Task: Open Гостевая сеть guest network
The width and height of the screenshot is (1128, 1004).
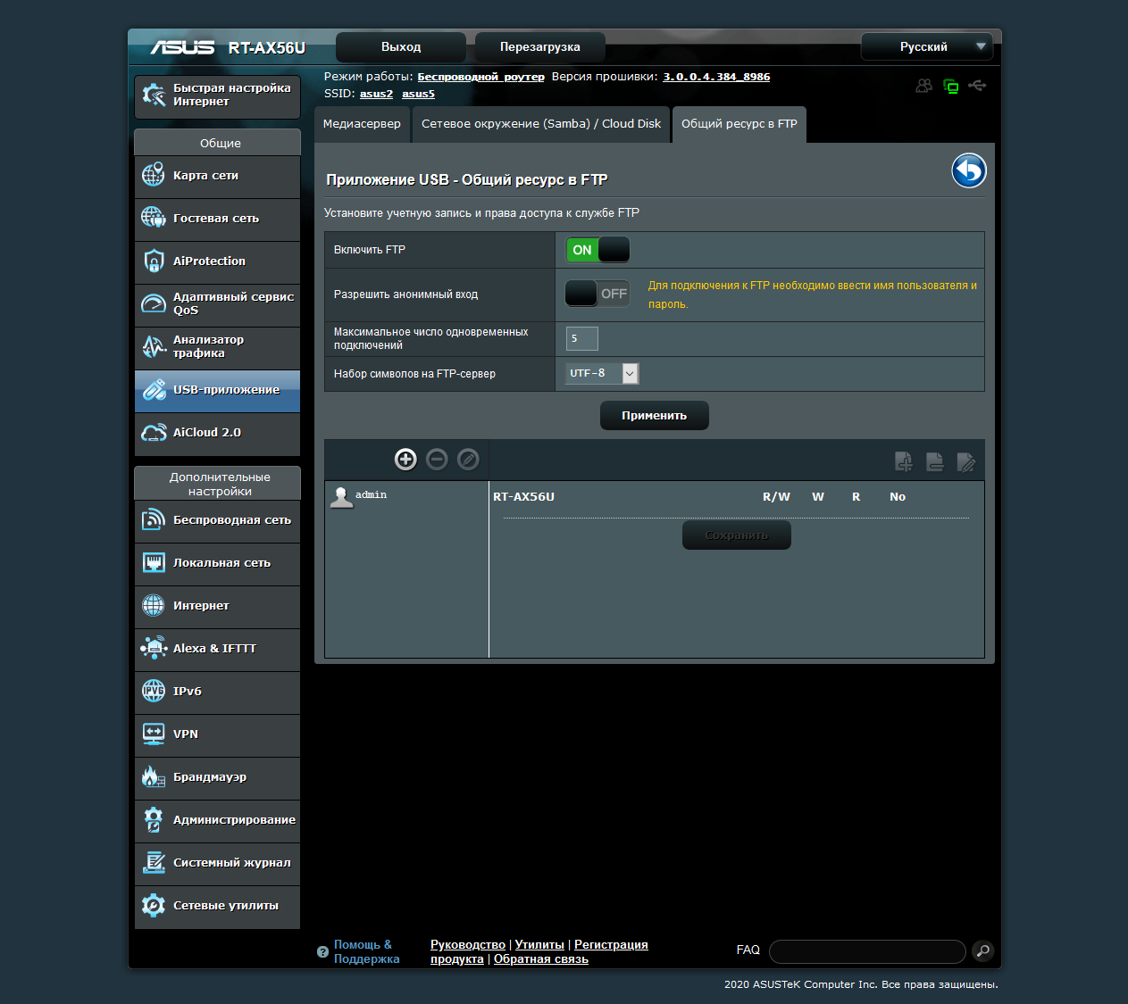Action: [217, 219]
